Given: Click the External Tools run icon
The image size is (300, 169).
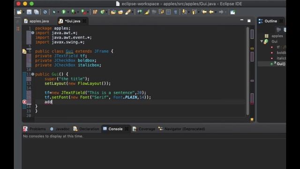Looking at the screenshot, I should pyautogui.click(x=84, y=12).
